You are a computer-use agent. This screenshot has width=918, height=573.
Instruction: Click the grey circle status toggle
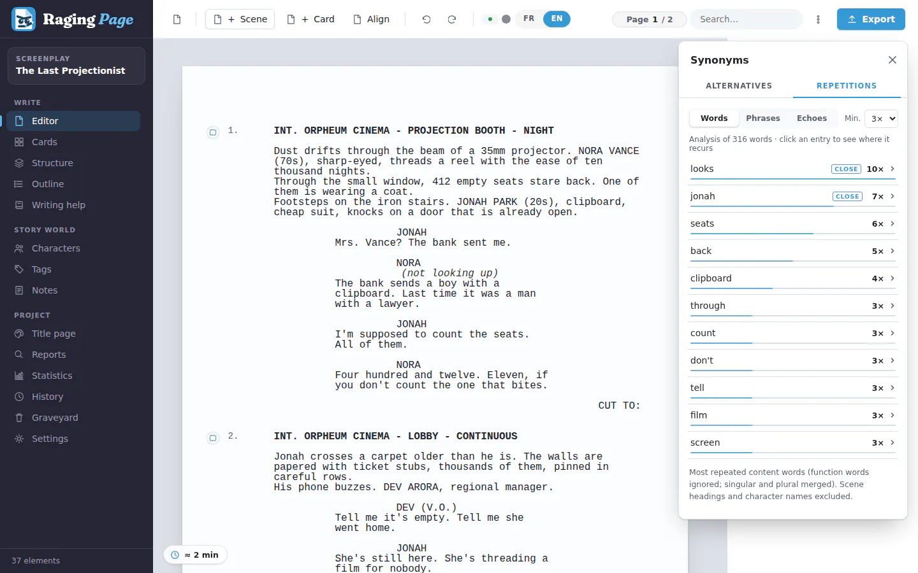(x=506, y=19)
